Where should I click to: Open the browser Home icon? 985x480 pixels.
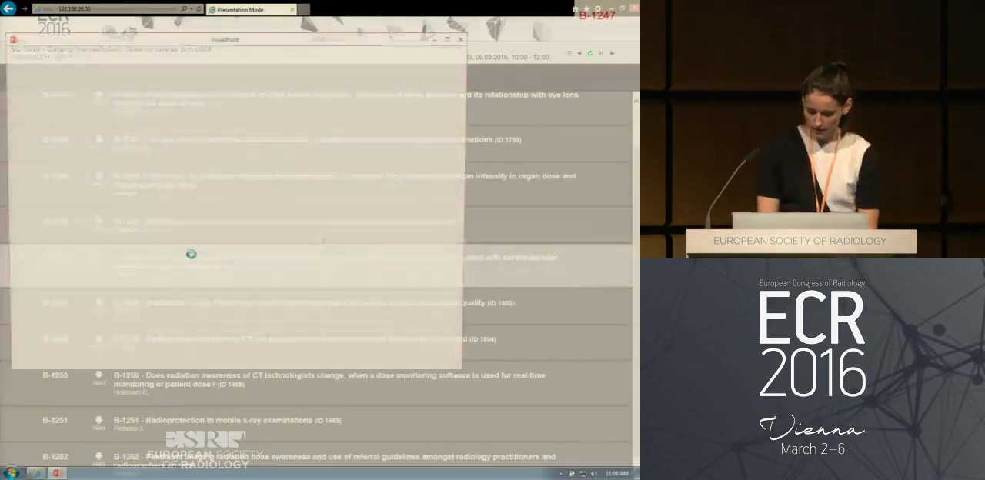point(576,9)
